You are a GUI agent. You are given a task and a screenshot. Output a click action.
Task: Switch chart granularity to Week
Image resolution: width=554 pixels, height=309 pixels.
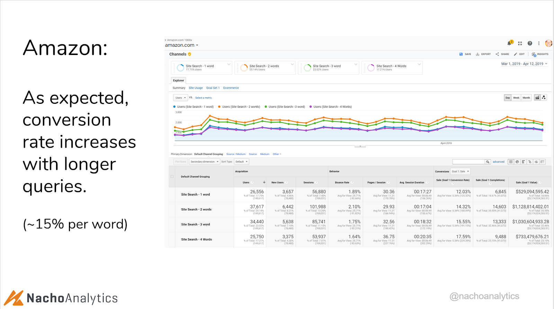(x=516, y=98)
